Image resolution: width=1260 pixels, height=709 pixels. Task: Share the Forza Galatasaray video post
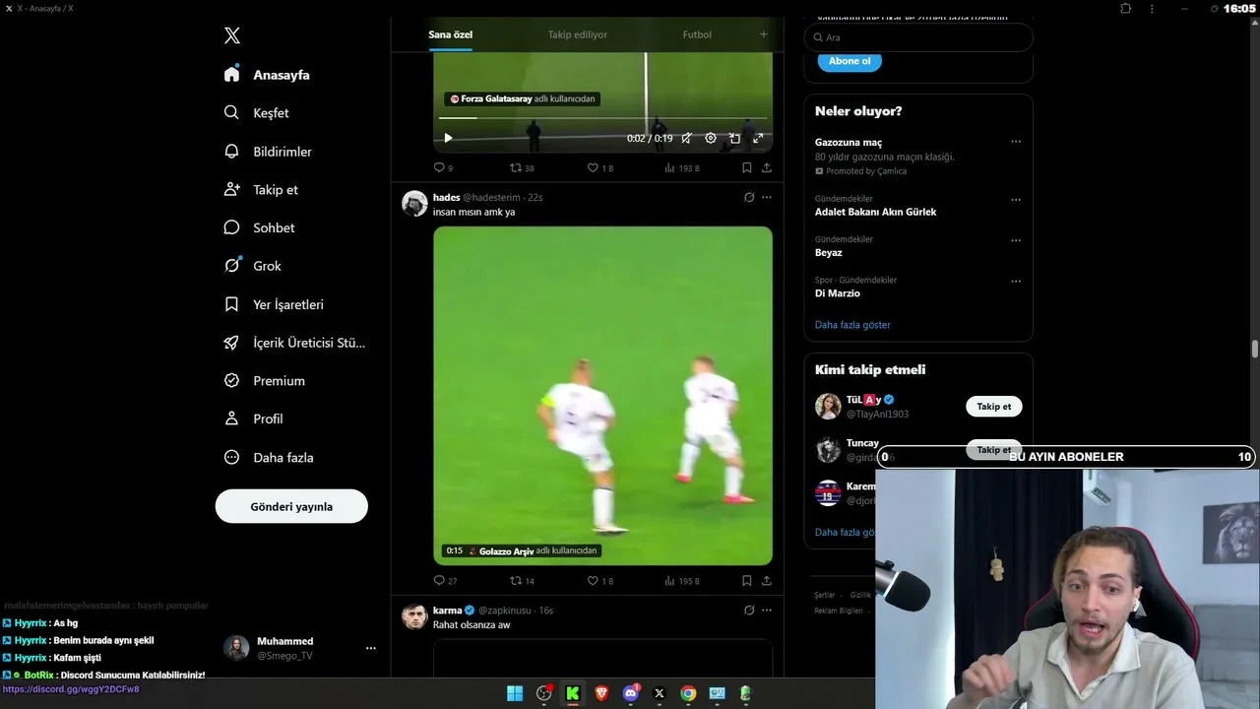767,168
